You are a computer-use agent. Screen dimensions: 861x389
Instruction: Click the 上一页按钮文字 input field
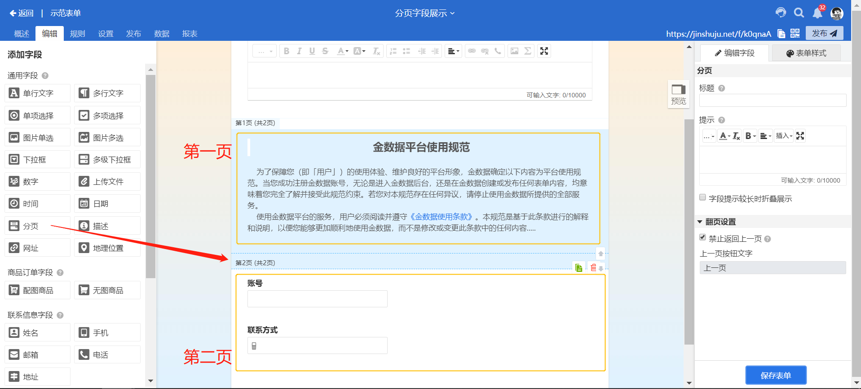click(773, 268)
